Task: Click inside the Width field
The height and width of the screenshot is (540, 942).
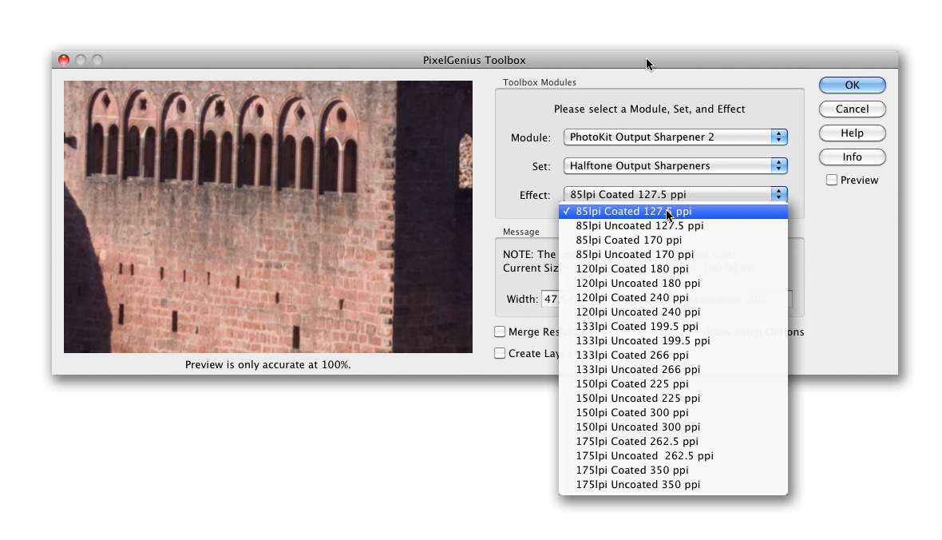Action: click(x=550, y=299)
